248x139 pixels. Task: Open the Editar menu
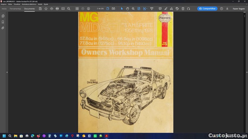[10, 4]
